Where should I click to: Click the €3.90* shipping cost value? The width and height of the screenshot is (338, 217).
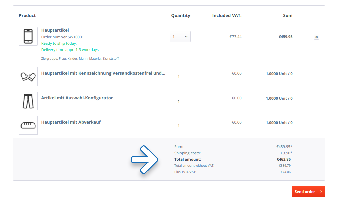pyautogui.click(x=286, y=153)
